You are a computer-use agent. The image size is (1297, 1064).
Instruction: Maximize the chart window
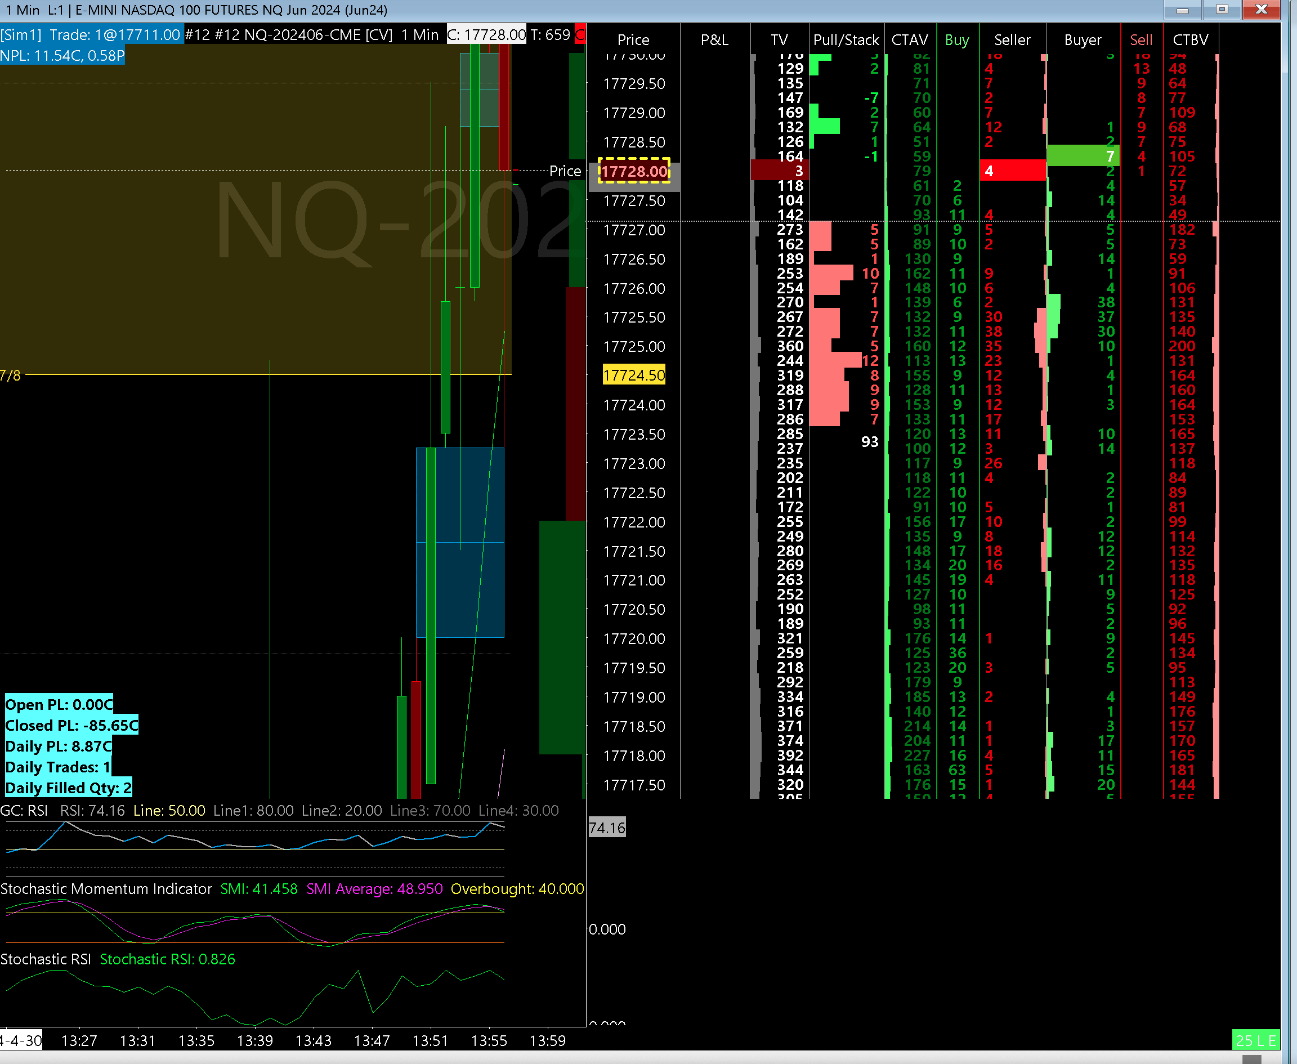click(x=1222, y=10)
